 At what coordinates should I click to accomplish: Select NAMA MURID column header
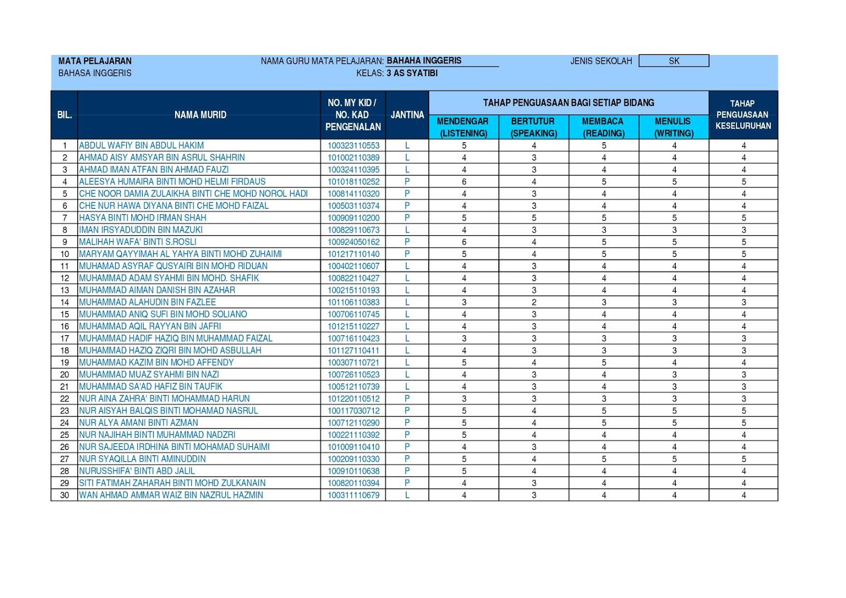(x=200, y=115)
